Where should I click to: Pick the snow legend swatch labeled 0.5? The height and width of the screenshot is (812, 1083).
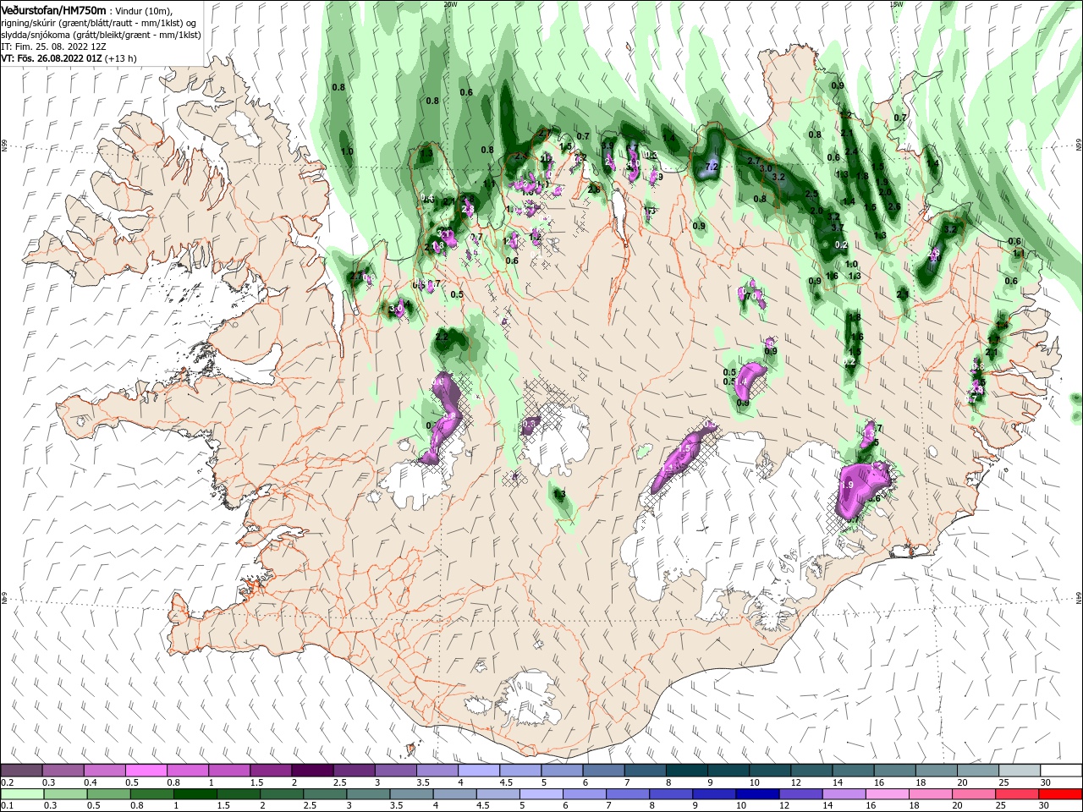coord(146,771)
